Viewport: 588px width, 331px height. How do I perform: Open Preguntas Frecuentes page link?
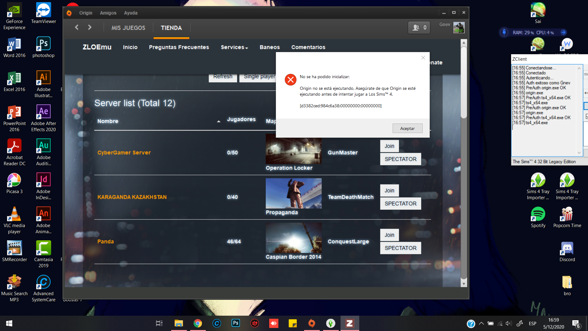(179, 47)
